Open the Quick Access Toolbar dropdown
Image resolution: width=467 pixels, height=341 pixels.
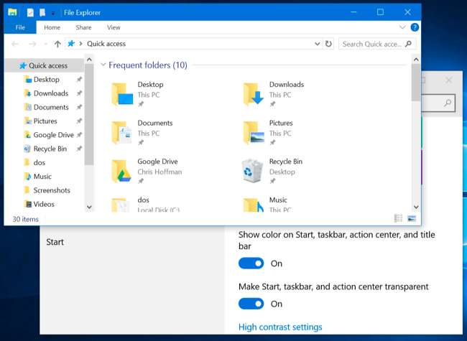[x=53, y=13]
